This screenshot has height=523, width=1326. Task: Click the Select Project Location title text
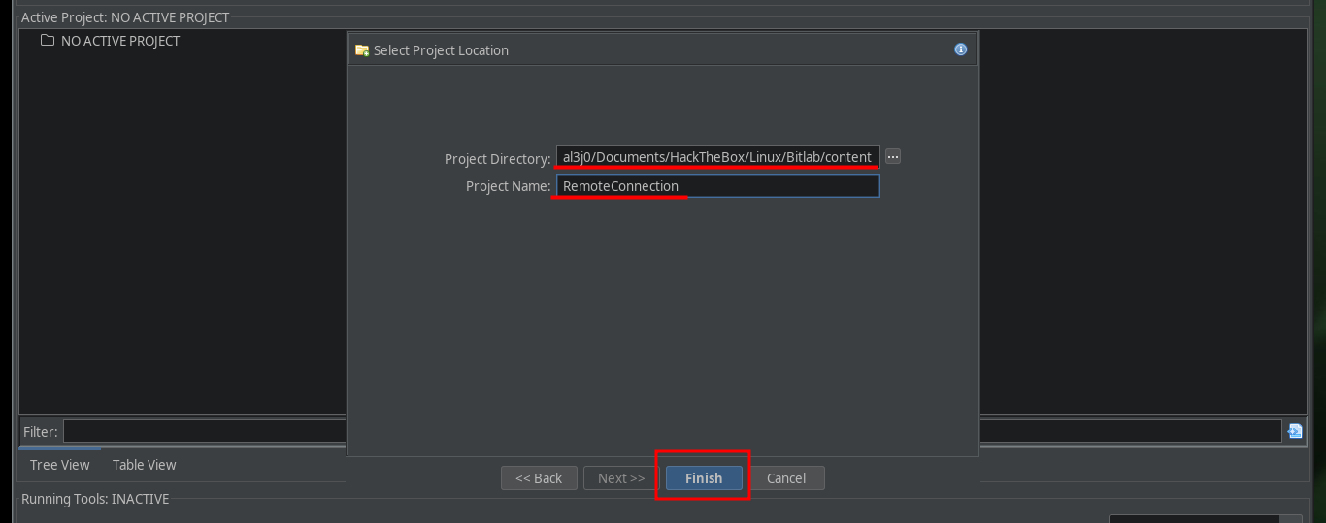(x=441, y=50)
